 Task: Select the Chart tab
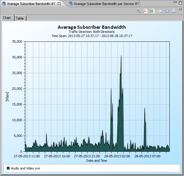coord(7,18)
